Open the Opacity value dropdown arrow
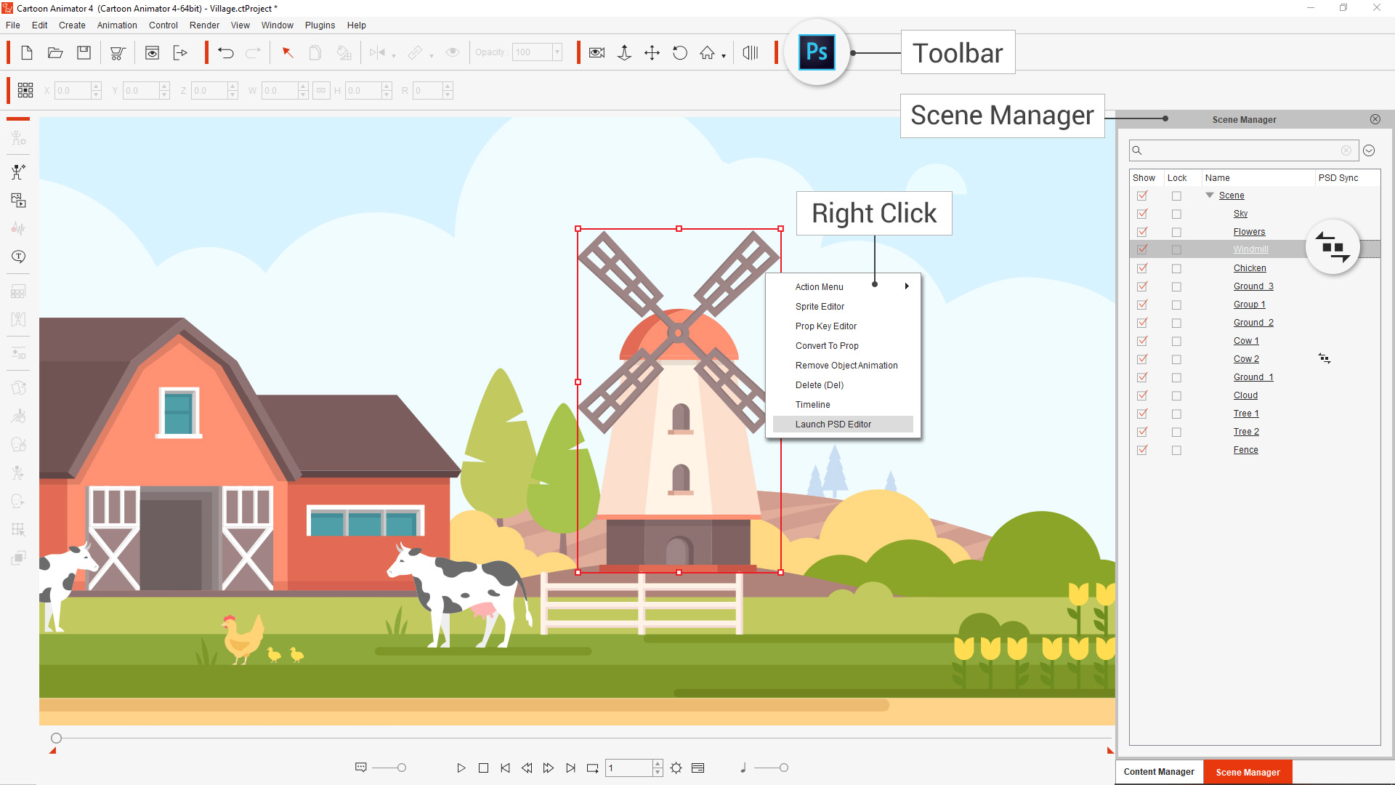This screenshot has width=1395, height=785. (x=557, y=52)
